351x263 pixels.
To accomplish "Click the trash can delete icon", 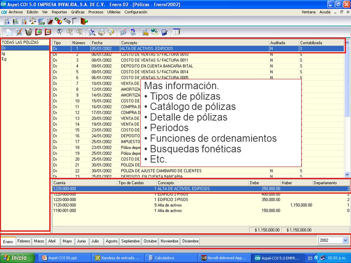I will coord(29,32).
